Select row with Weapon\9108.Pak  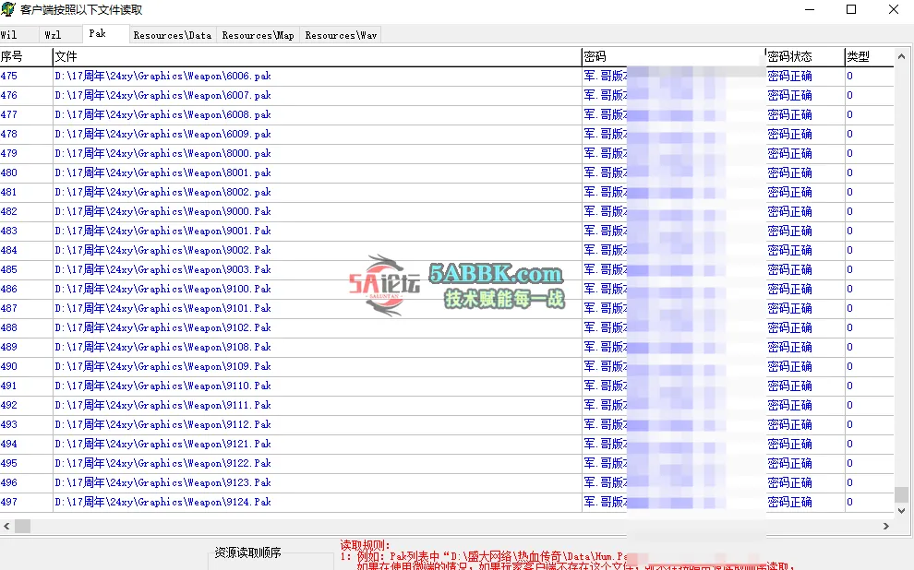pyautogui.click(x=447, y=347)
